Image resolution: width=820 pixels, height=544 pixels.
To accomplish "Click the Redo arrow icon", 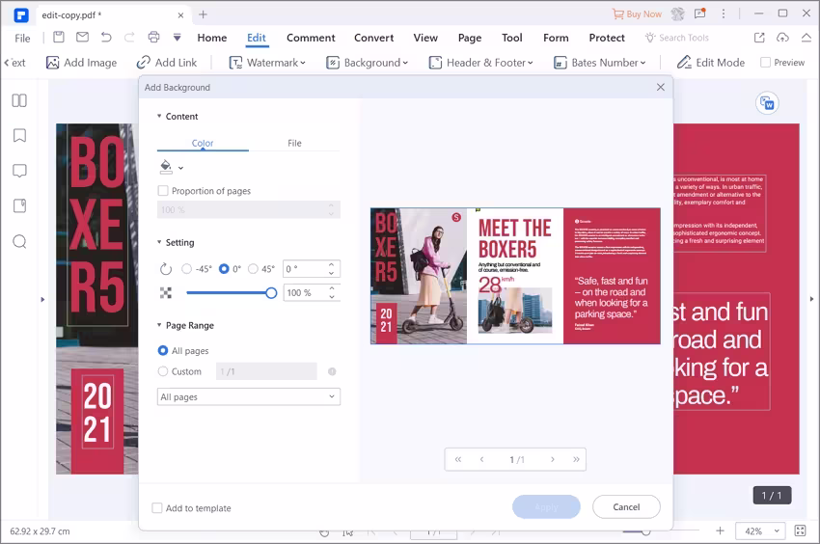I will [x=129, y=38].
